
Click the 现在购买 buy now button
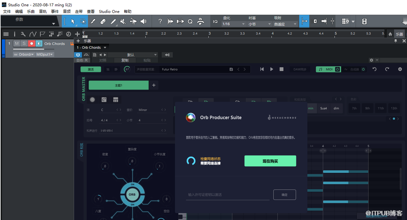point(270,161)
